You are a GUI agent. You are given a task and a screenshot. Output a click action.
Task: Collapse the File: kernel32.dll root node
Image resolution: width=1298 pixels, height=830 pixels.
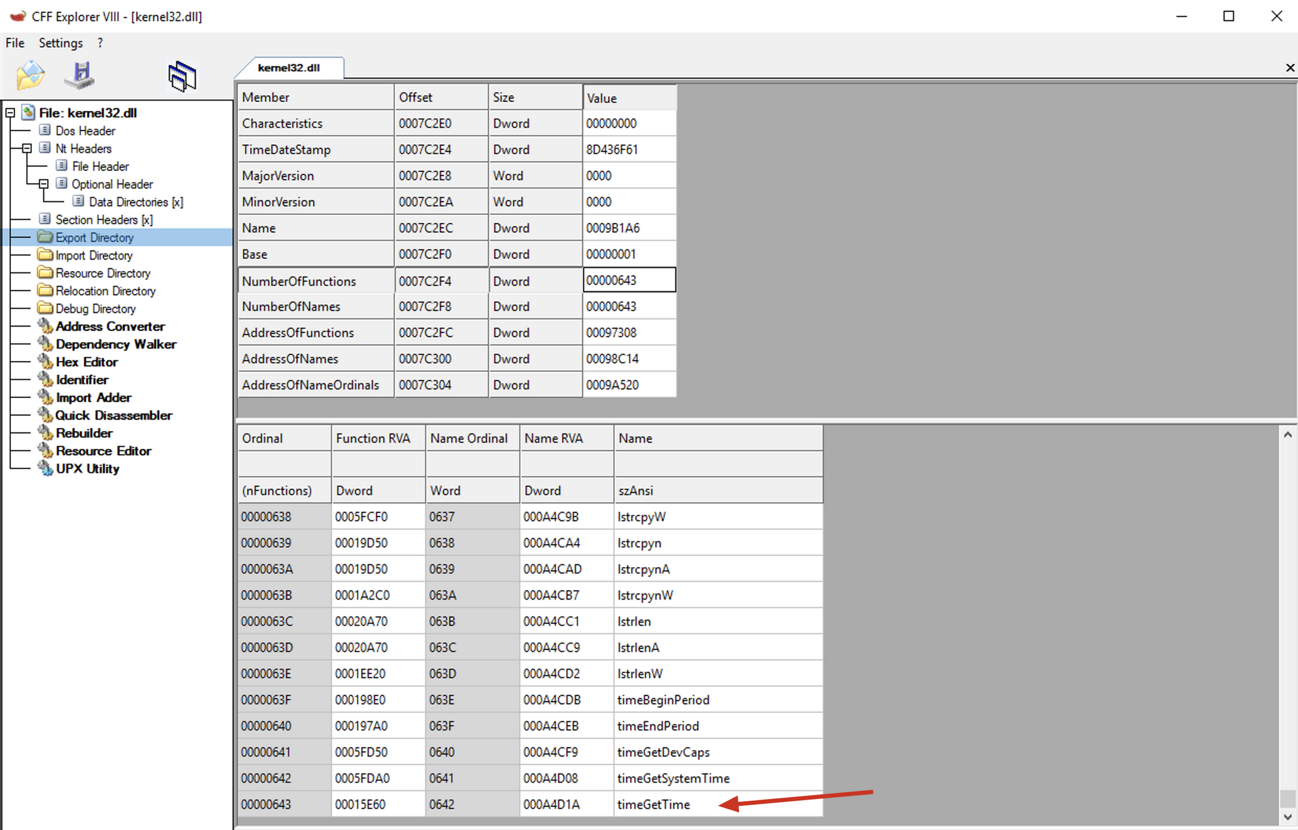point(10,112)
